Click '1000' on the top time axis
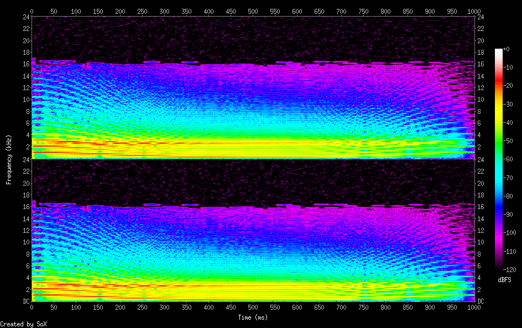The image size is (522, 328). click(x=474, y=11)
